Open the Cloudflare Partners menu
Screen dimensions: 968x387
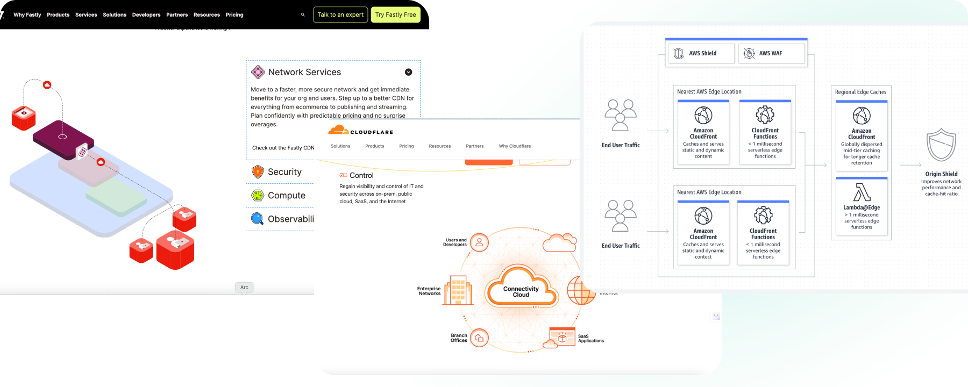[475, 146]
